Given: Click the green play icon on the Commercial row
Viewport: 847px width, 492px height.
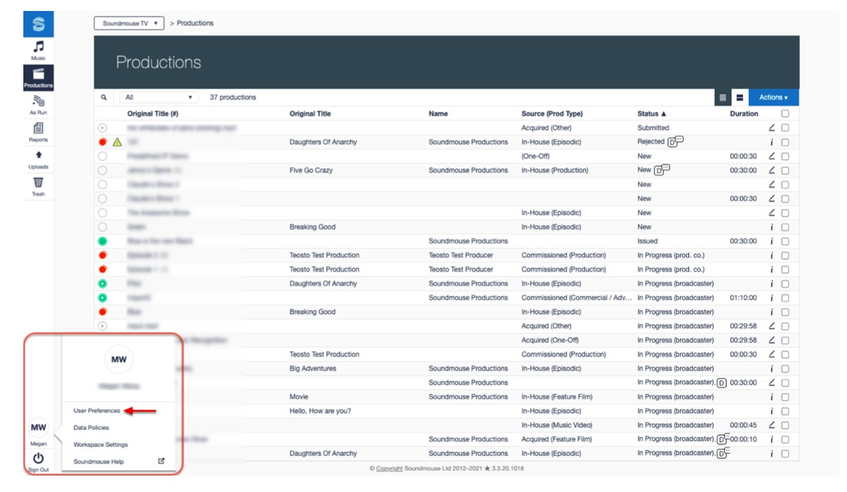Looking at the screenshot, I should (x=103, y=298).
